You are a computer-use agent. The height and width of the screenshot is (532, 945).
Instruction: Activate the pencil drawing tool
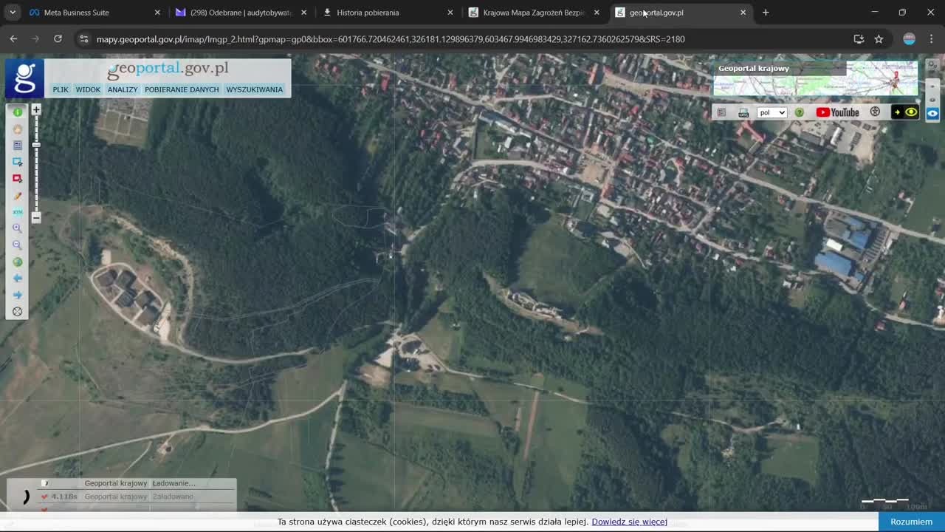[x=17, y=196]
